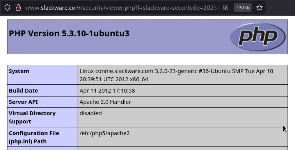The image size is (295, 150).
Task: Click the mouse cursor arrow near table edge
Action: 285,129
